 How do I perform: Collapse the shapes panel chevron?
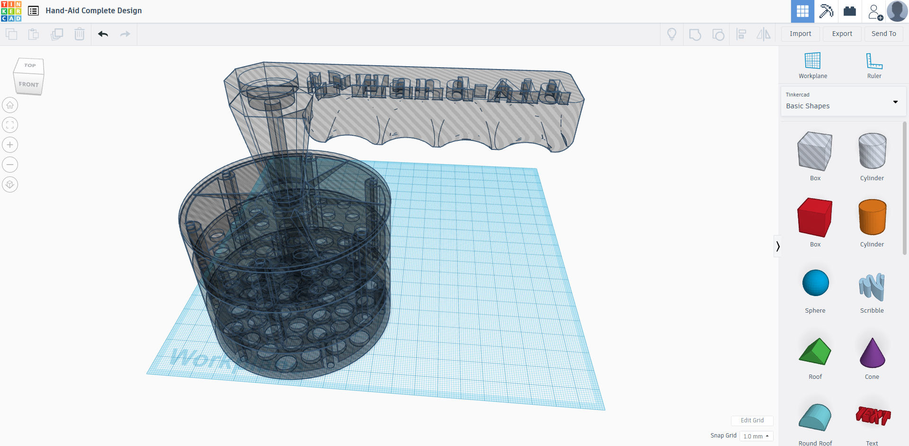pyautogui.click(x=777, y=246)
